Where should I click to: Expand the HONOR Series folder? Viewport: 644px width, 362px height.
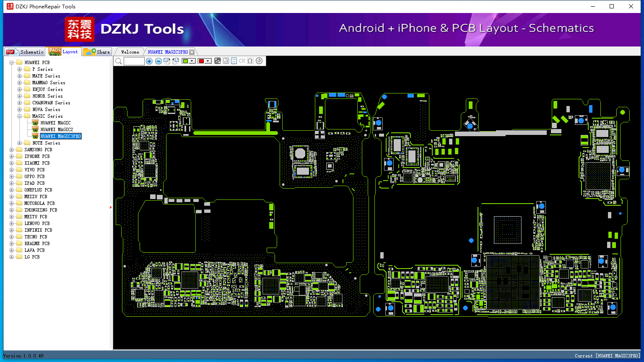point(20,96)
